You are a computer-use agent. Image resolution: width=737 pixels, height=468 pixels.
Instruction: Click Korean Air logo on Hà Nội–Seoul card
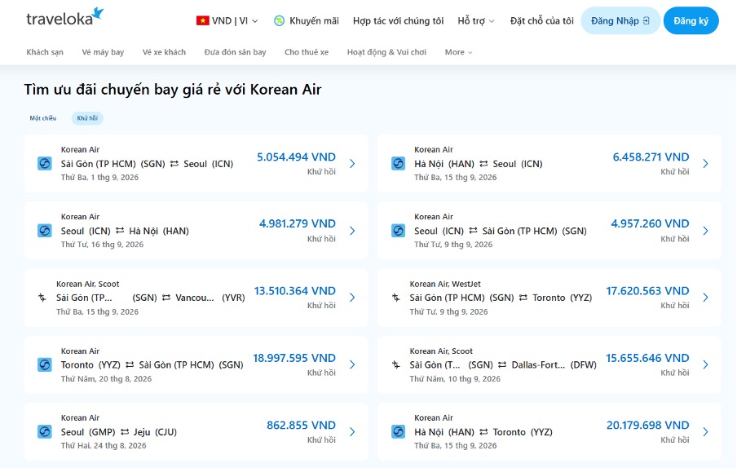click(x=398, y=164)
